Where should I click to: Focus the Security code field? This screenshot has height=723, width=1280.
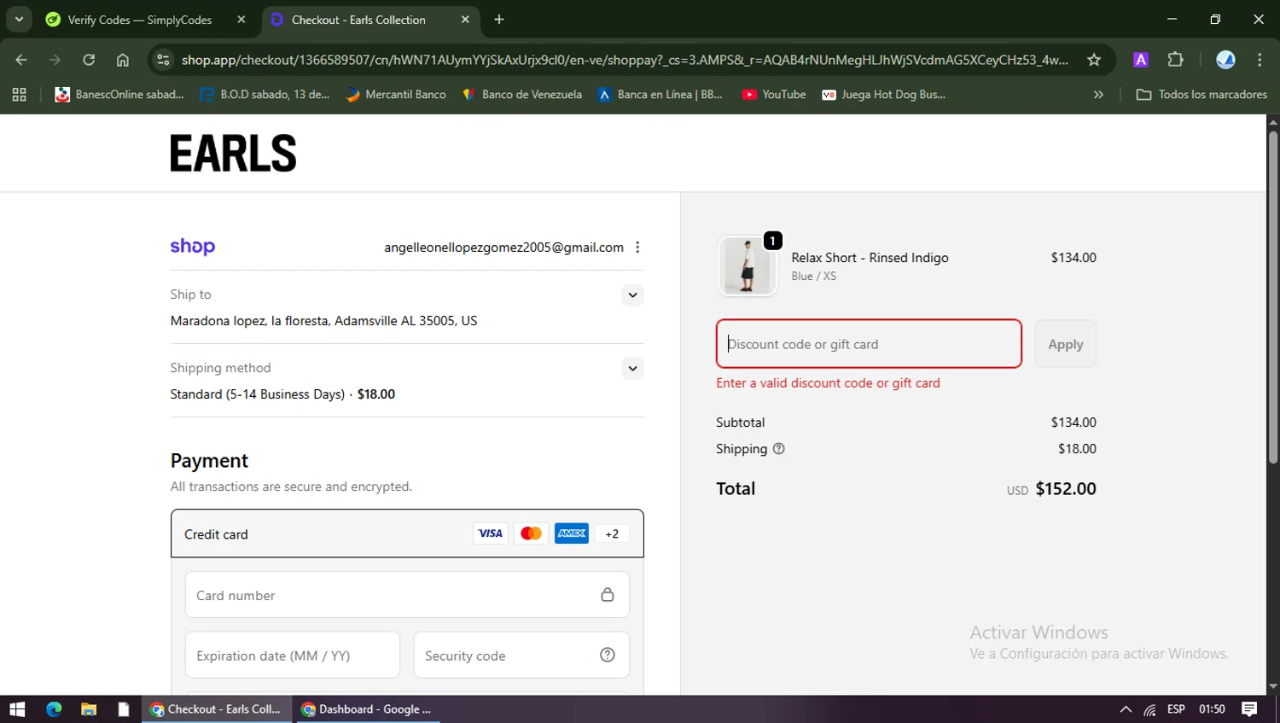(521, 656)
